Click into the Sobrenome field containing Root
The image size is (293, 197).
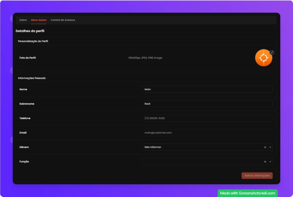207,104
